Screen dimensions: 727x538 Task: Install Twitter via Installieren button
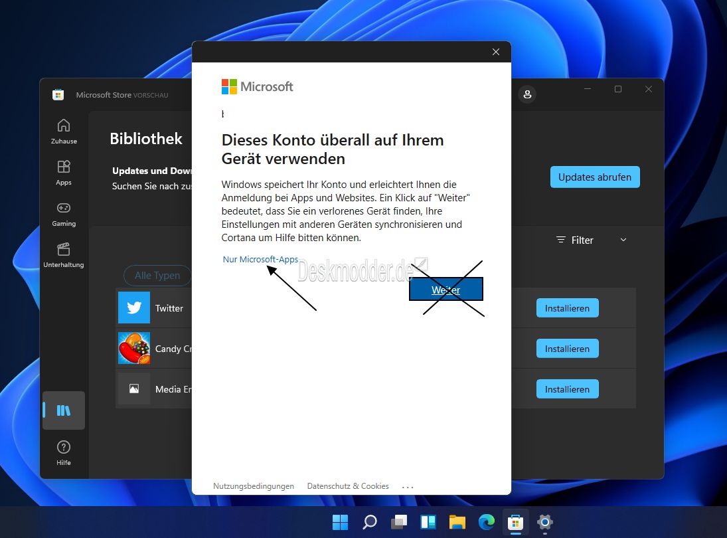coord(567,308)
